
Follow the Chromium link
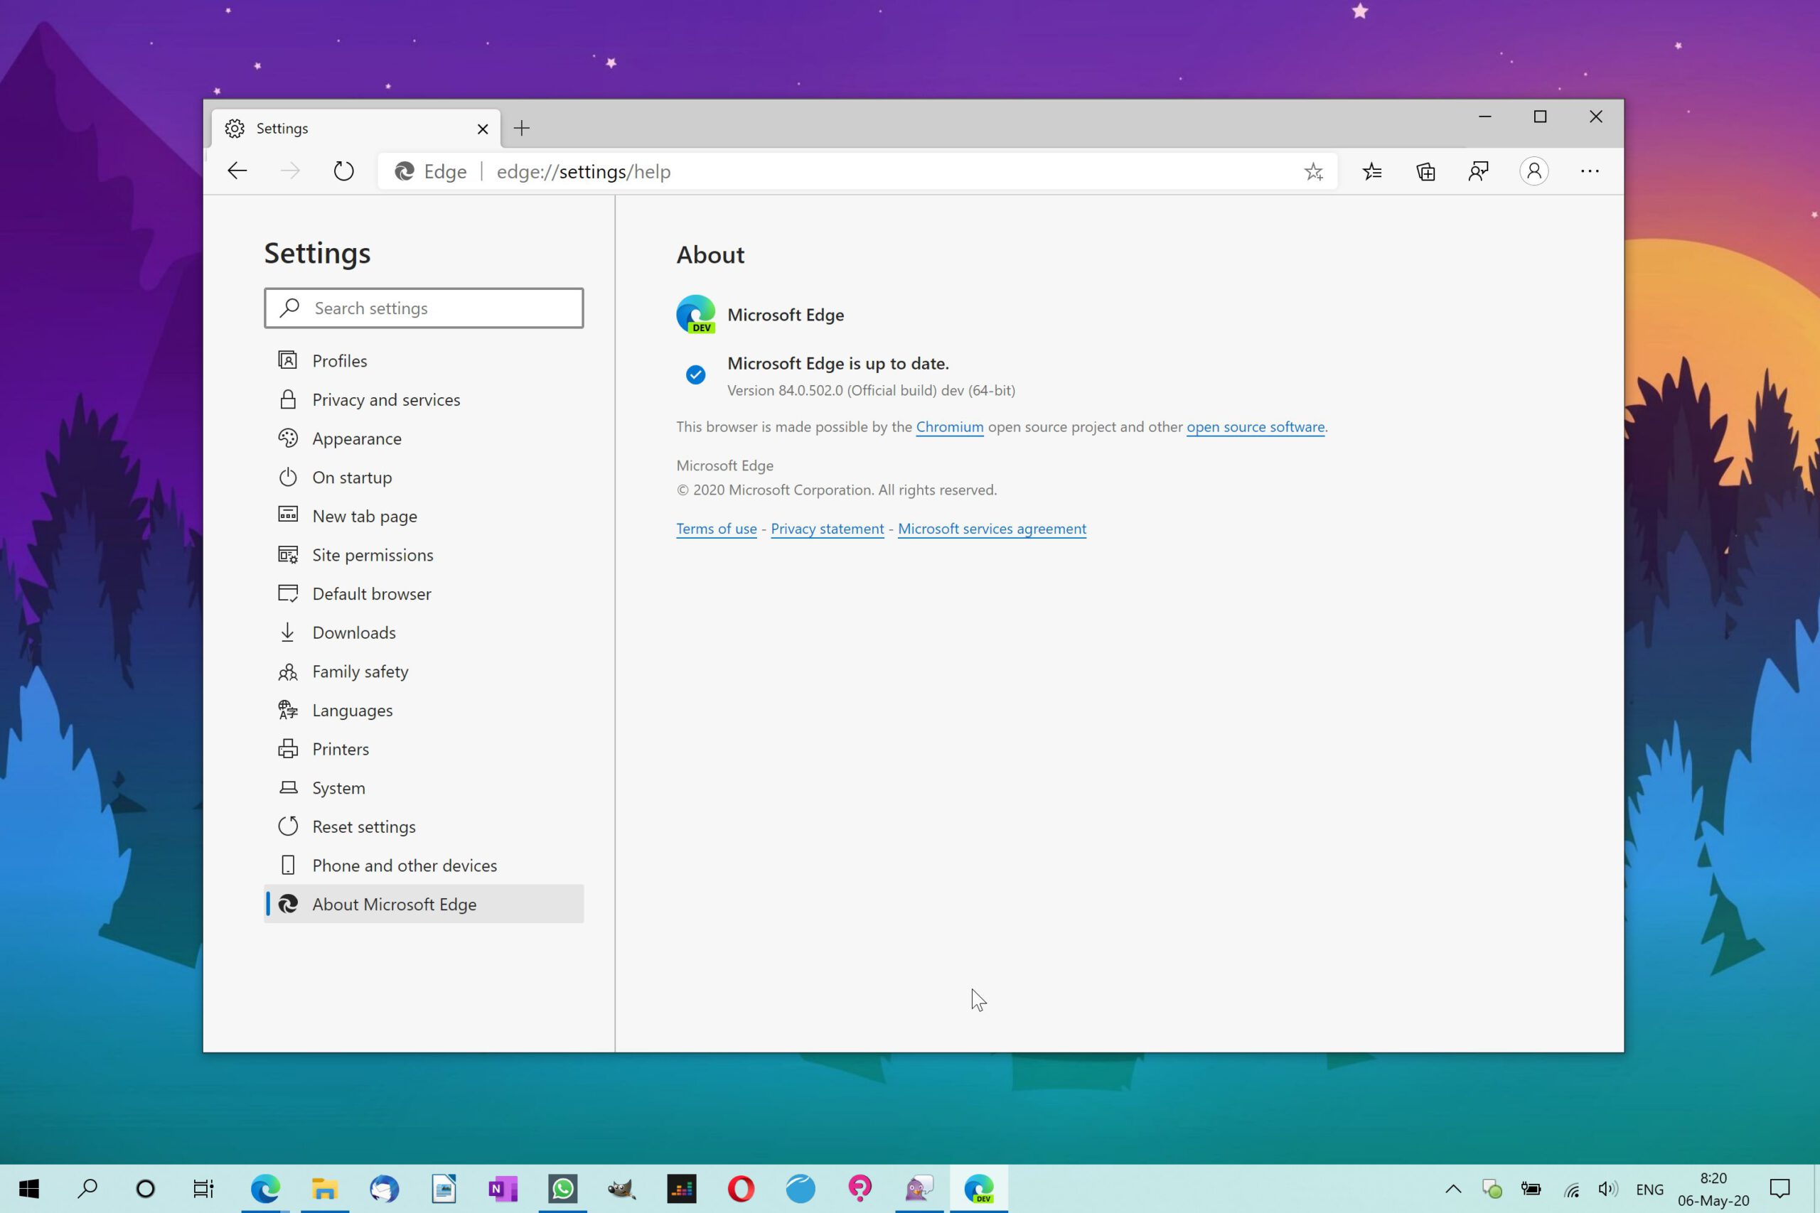(950, 427)
